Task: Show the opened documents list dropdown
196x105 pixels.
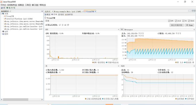Action: click(x=193, y=11)
